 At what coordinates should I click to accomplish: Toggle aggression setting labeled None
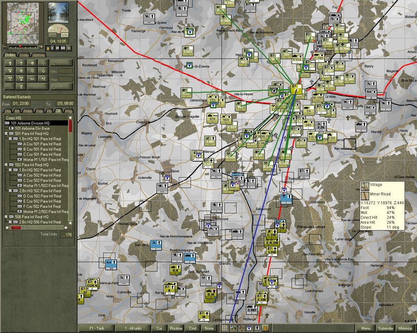click(208, 328)
